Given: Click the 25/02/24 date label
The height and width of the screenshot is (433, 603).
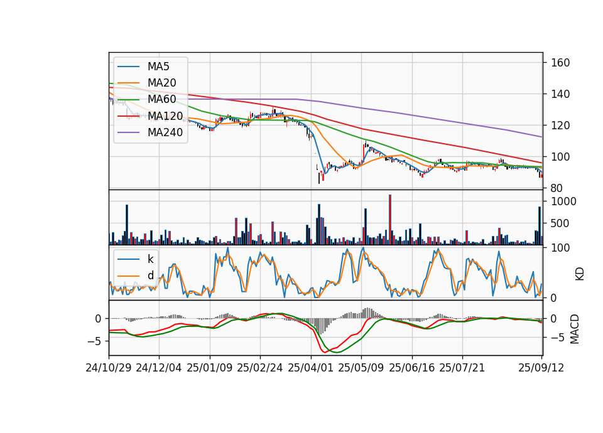Looking at the screenshot, I should pos(260,368).
